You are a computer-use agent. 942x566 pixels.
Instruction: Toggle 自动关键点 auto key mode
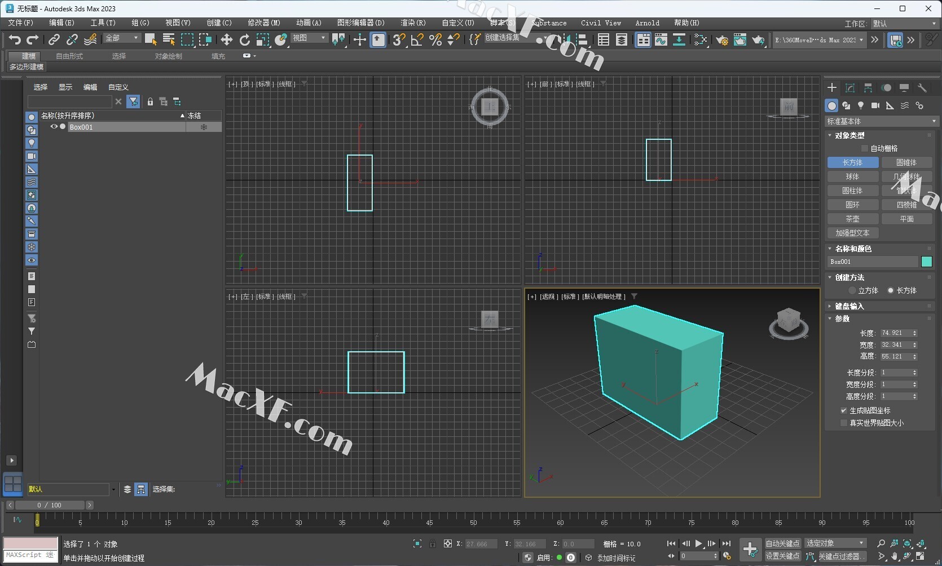click(x=782, y=543)
